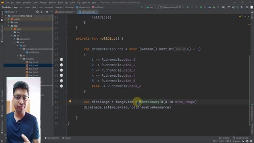Click the dice drawable gutter icon on line 27

pos(62,60)
